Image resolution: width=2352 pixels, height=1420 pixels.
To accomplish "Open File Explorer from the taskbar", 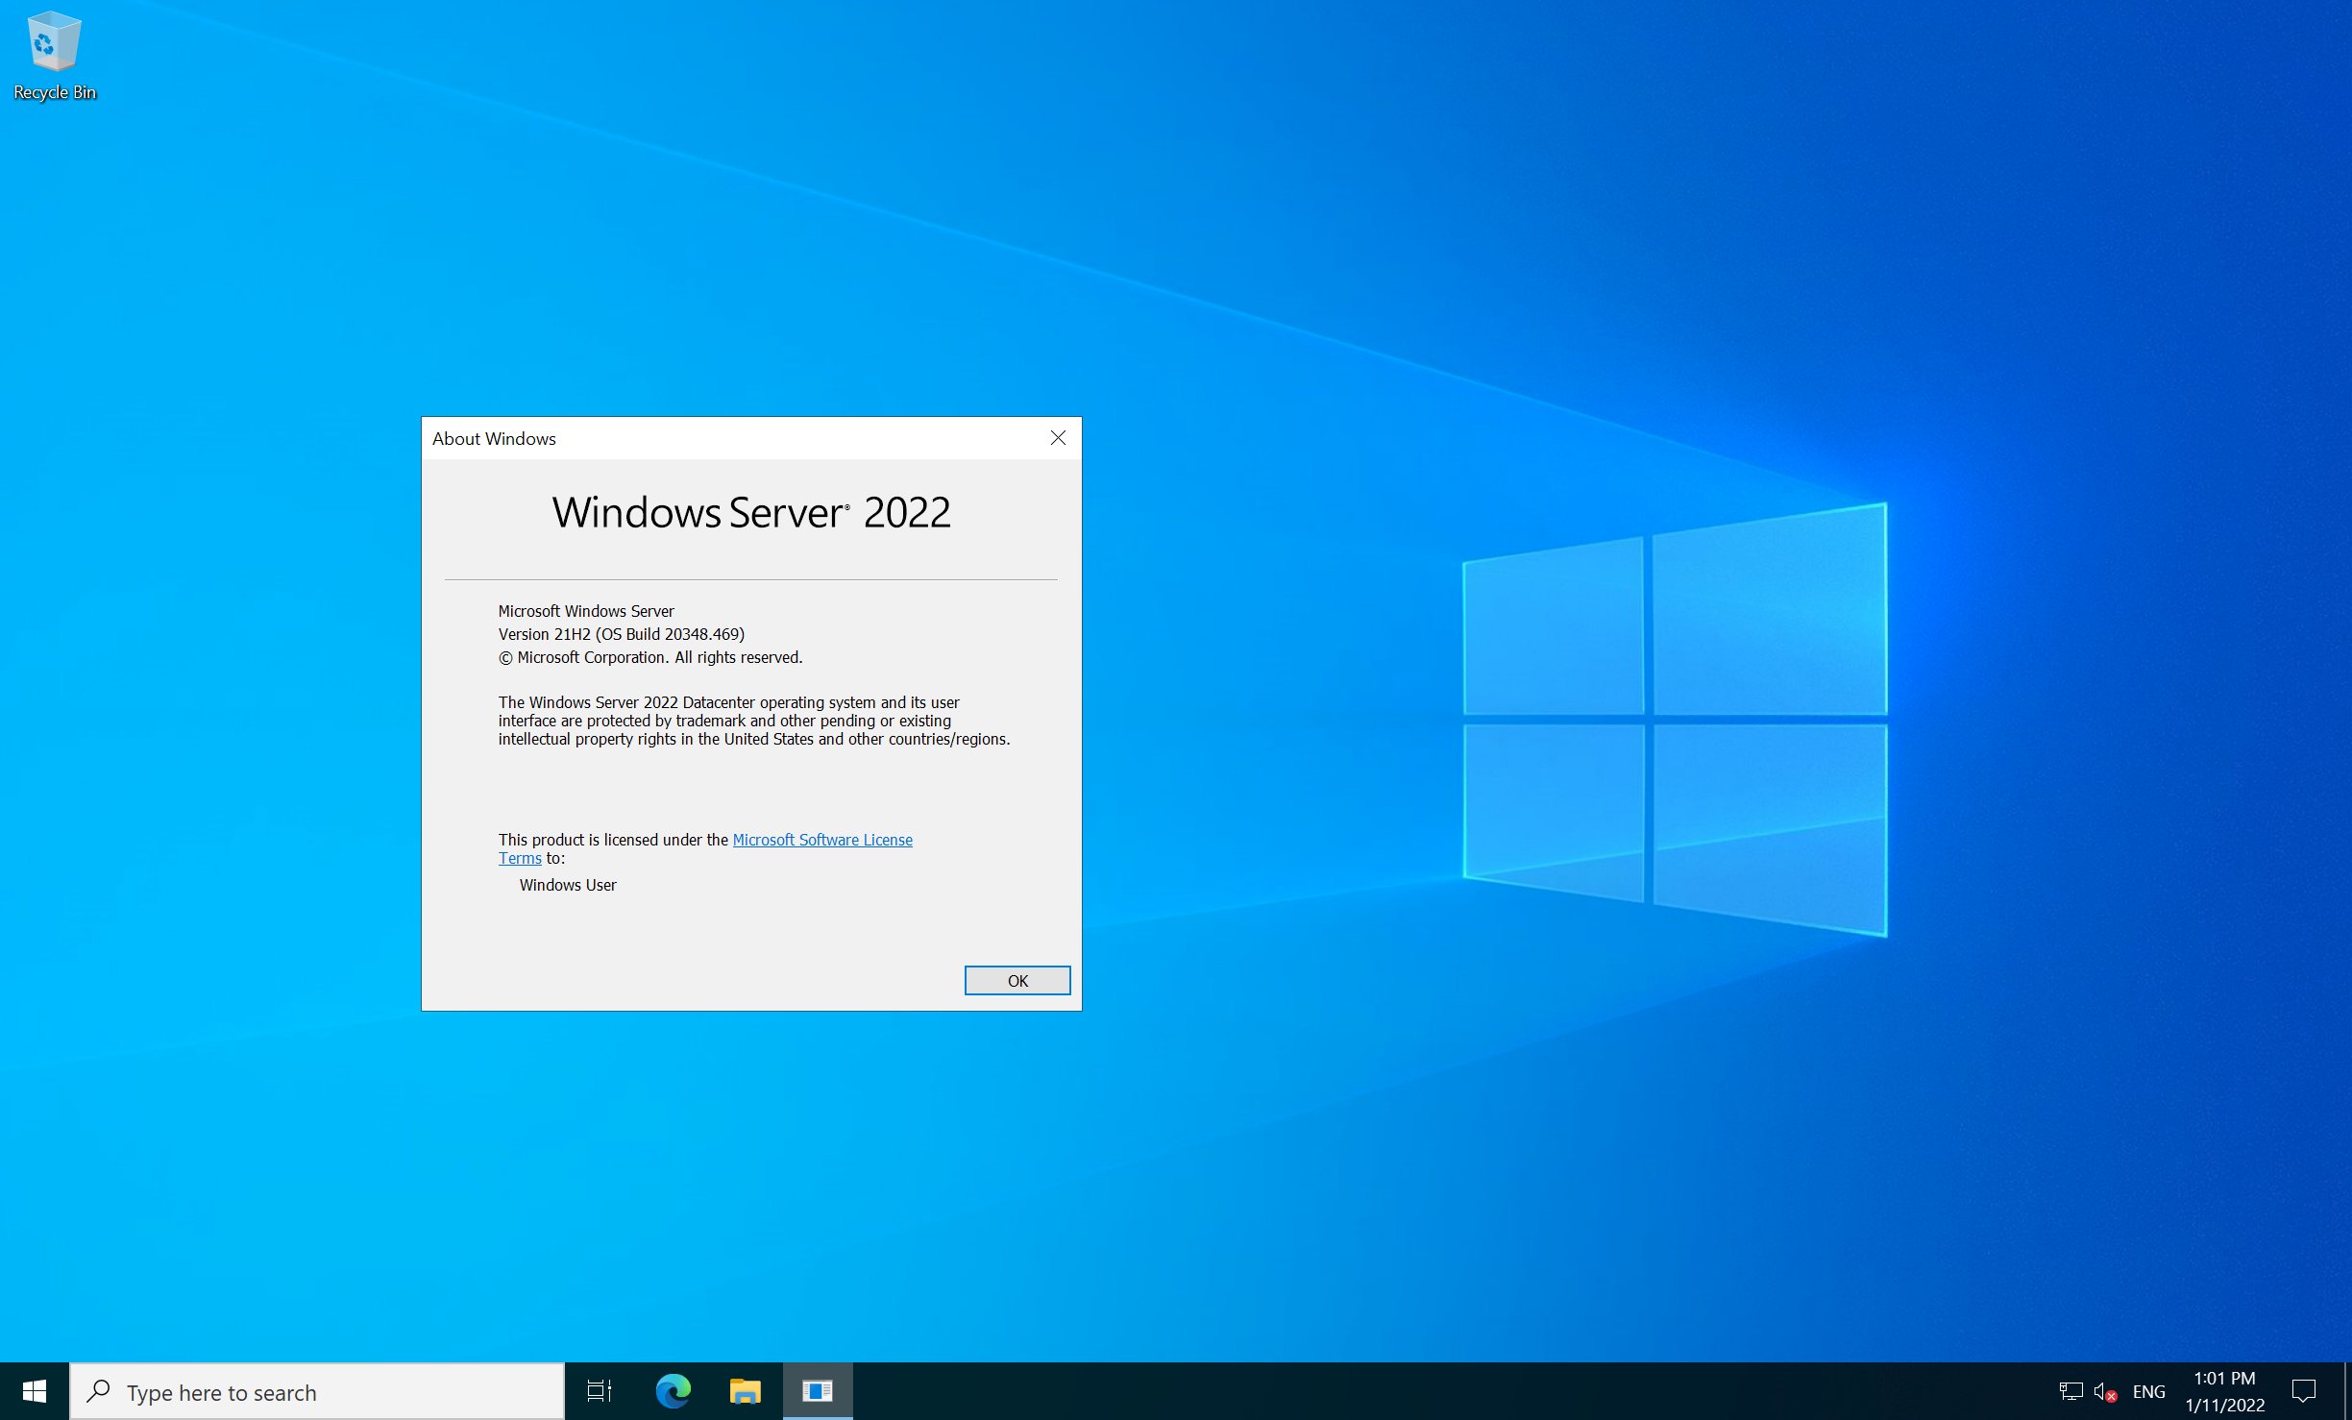I will point(745,1391).
